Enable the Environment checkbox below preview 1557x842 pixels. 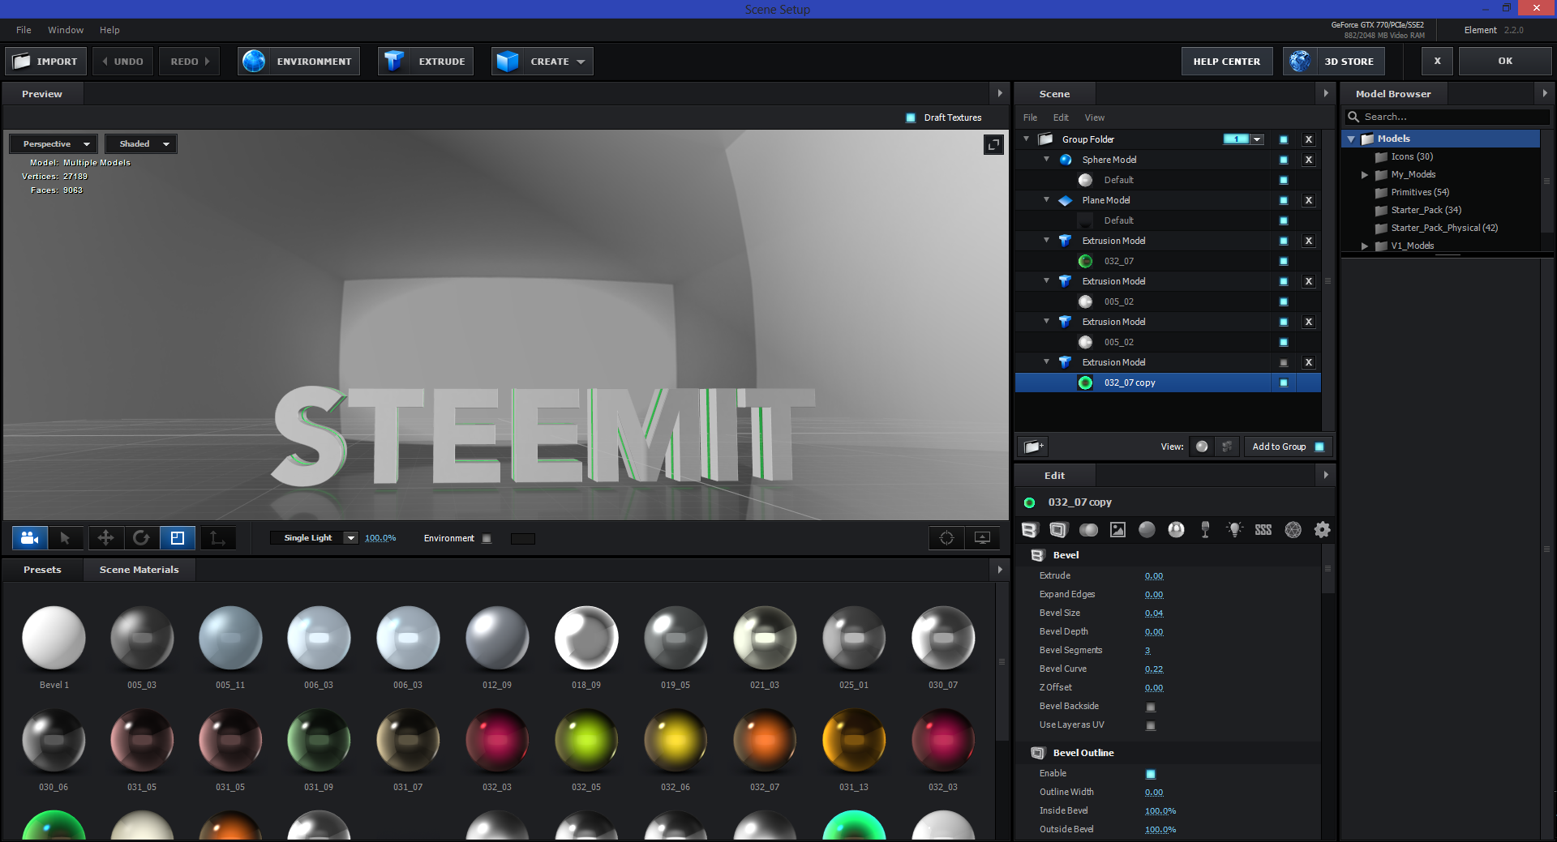point(487,538)
